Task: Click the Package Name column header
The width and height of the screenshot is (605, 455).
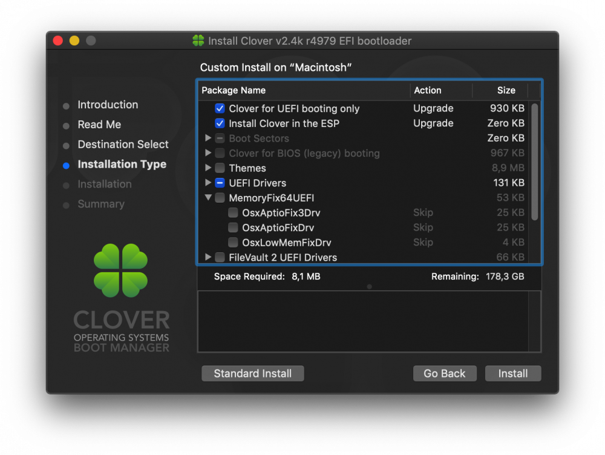Action: (304, 90)
